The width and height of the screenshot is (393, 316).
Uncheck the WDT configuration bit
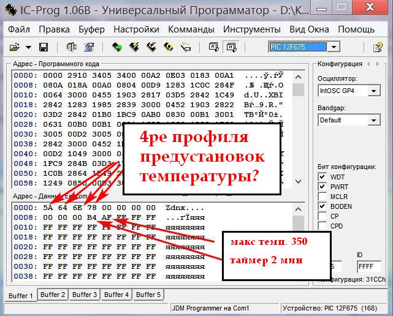coord(322,177)
